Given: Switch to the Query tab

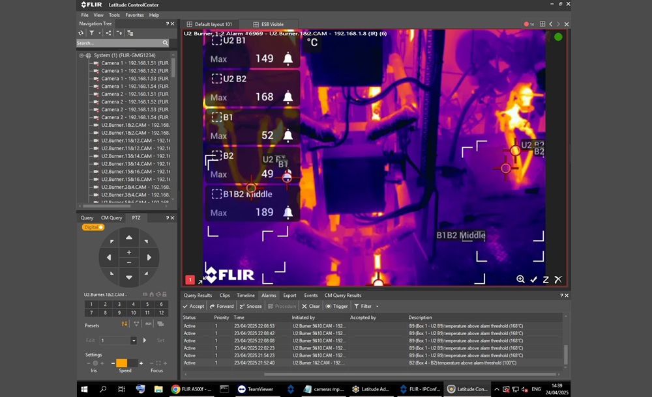Looking at the screenshot, I should click(x=87, y=217).
